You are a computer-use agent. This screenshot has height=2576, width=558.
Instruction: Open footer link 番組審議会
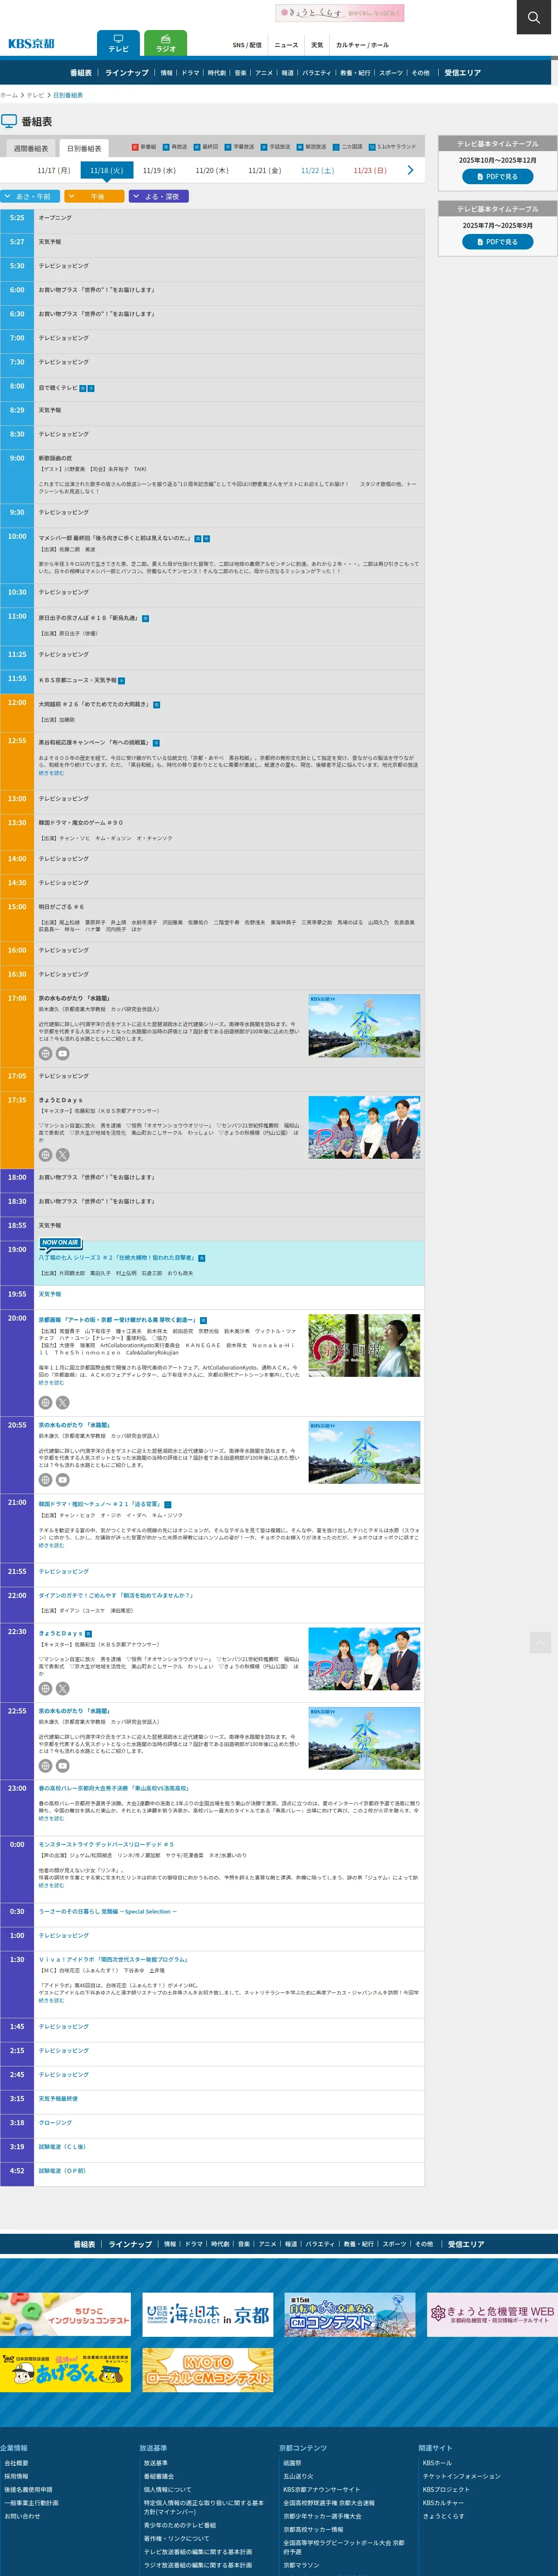pyautogui.click(x=158, y=2476)
